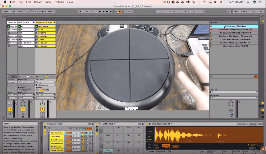Click the MIDI map mode button
The image size is (266, 154).
pyautogui.click(x=245, y=11)
